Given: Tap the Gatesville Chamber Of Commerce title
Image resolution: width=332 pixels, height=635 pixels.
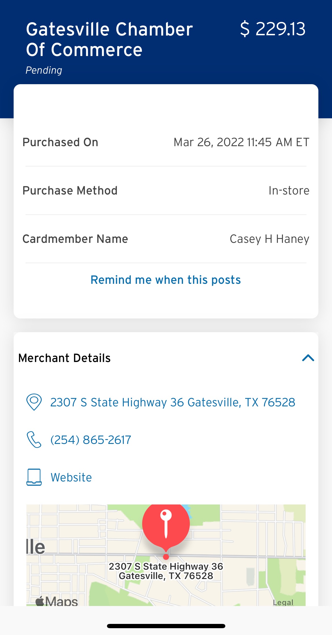Looking at the screenshot, I should [x=110, y=39].
